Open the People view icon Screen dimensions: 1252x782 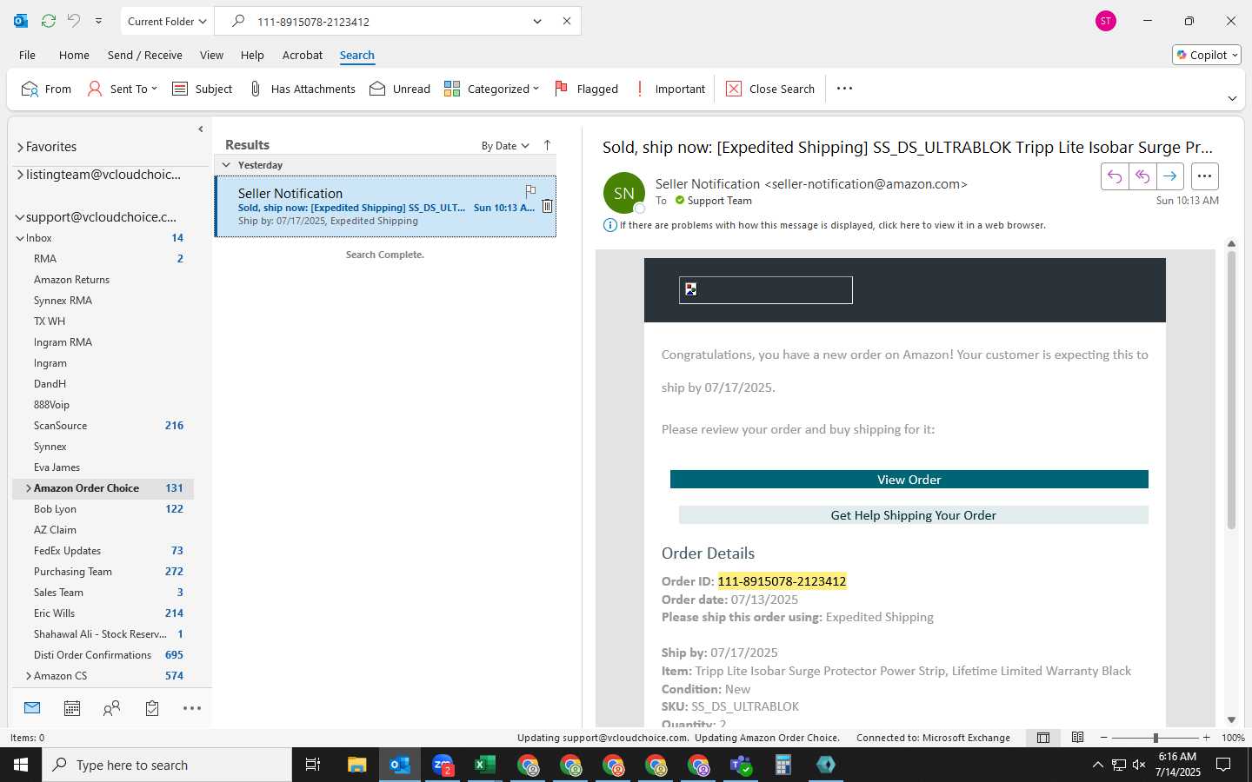click(111, 708)
